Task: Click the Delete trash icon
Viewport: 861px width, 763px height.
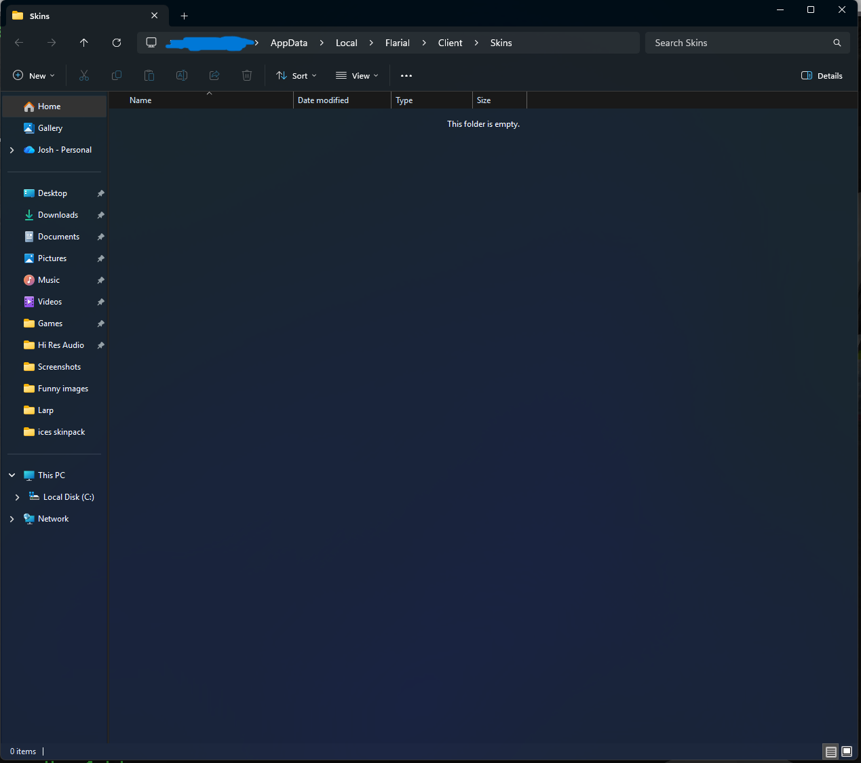Action: click(246, 75)
